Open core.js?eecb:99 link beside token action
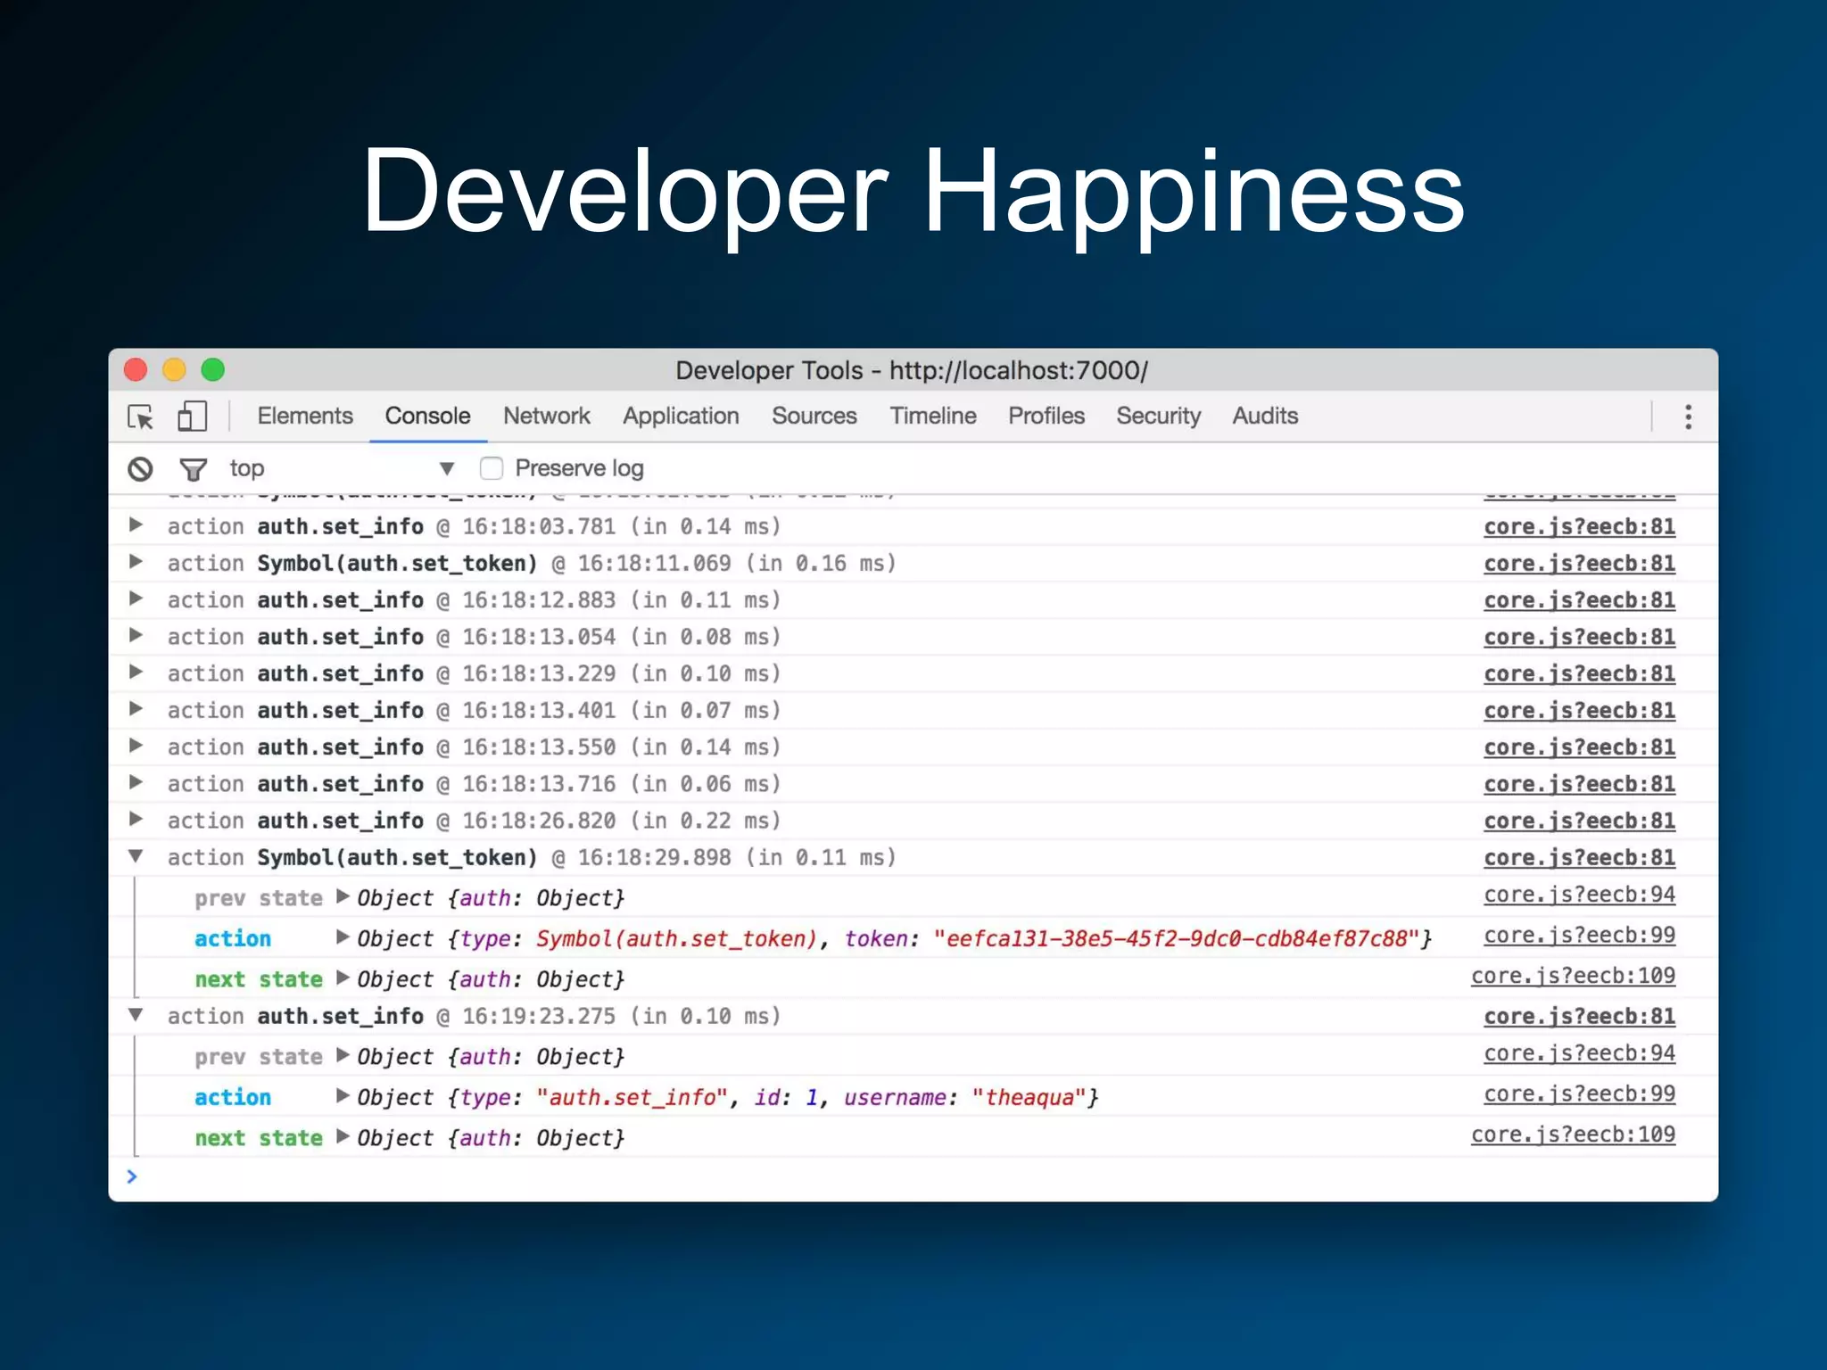This screenshot has width=1827, height=1370. pyautogui.click(x=1579, y=936)
